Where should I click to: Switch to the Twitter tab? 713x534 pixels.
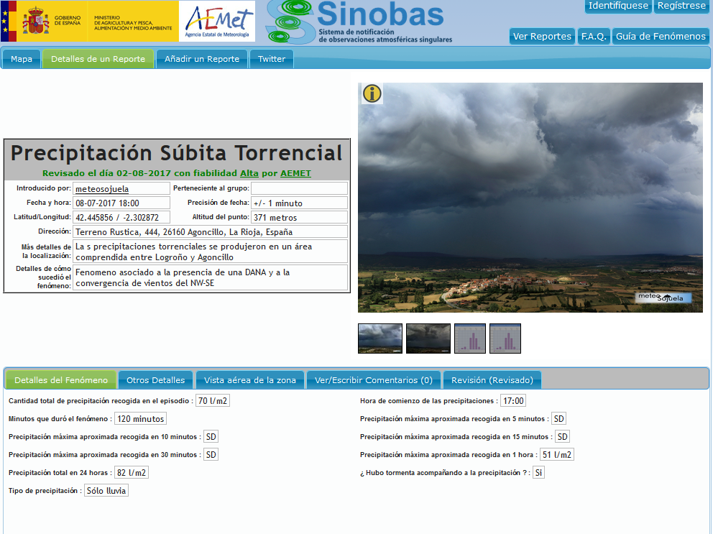click(272, 59)
